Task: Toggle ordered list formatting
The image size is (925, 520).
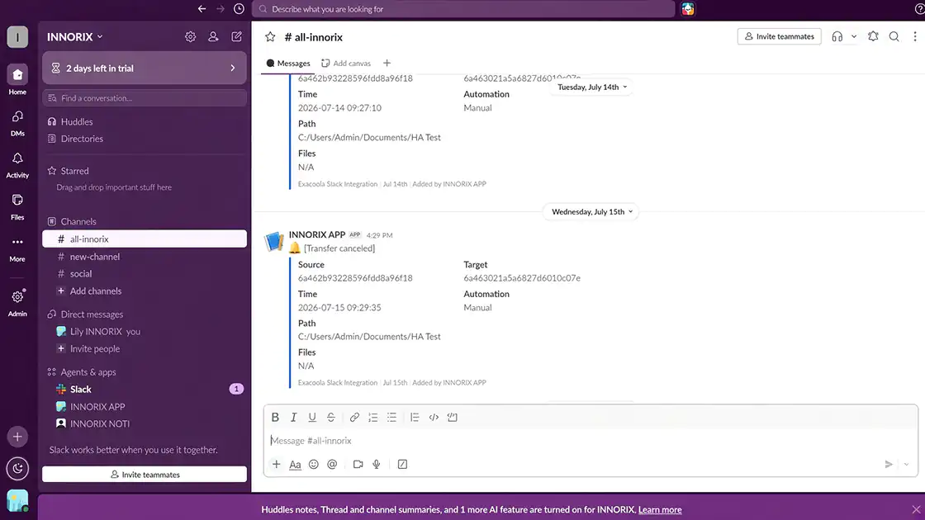Action: point(372,418)
